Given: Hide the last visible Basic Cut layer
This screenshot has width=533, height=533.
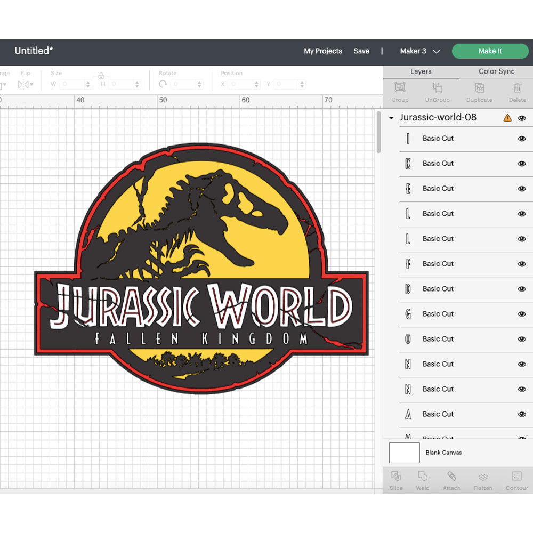Looking at the screenshot, I should (x=521, y=414).
